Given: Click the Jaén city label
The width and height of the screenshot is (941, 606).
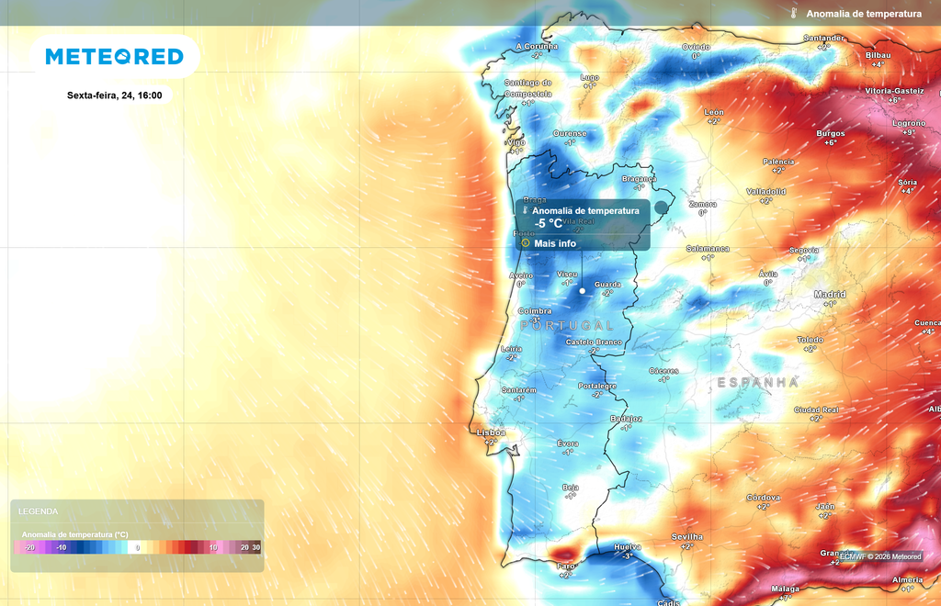Looking at the screenshot, I should pos(825,507).
